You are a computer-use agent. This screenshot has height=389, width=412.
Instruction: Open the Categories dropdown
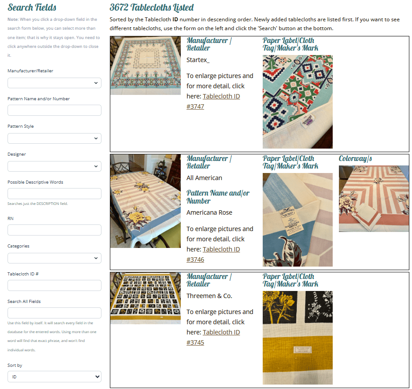[x=54, y=258]
